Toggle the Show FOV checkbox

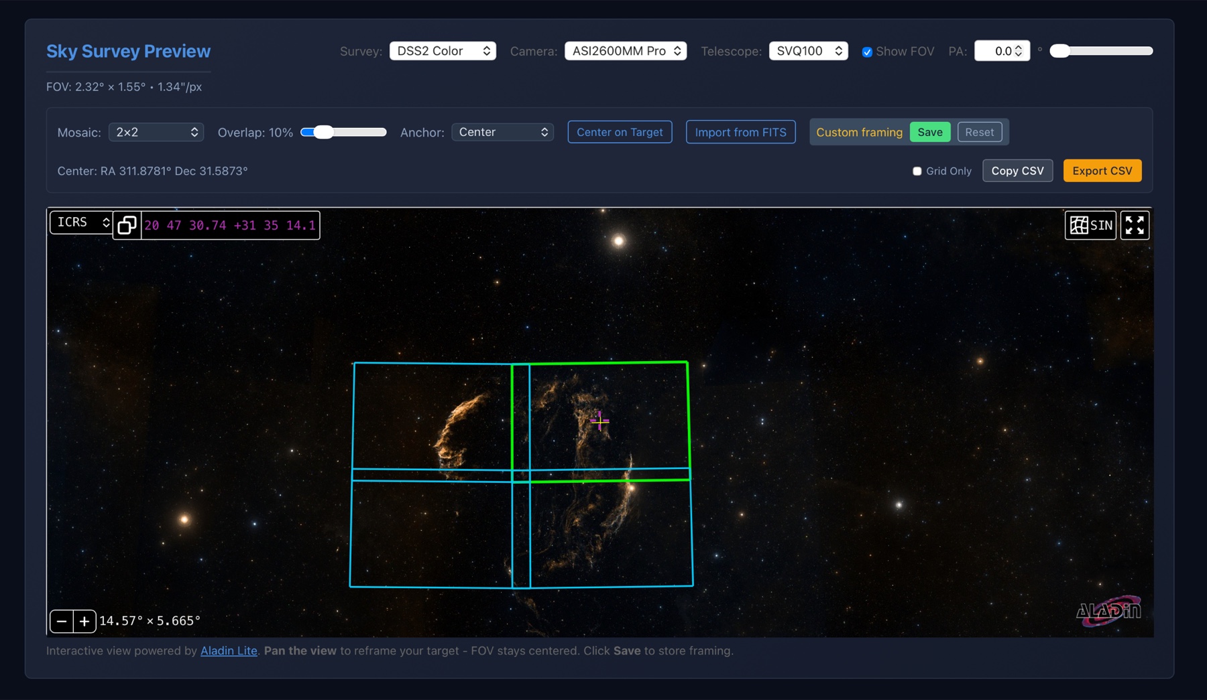coord(867,52)
